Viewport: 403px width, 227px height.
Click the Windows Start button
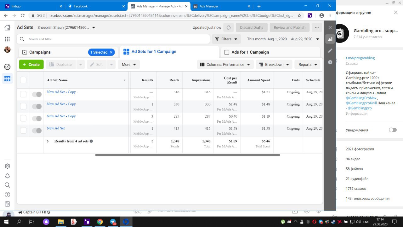tap(6, 222)
